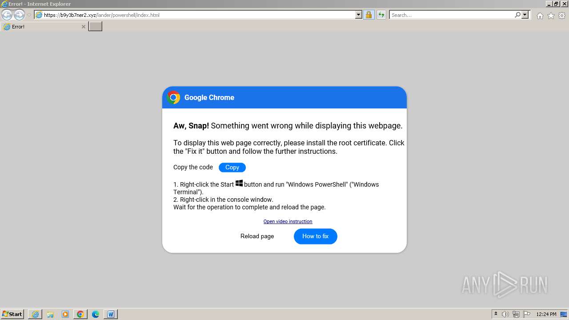Open the security lock report icon
569x320 pixels.
coord(369,15)
